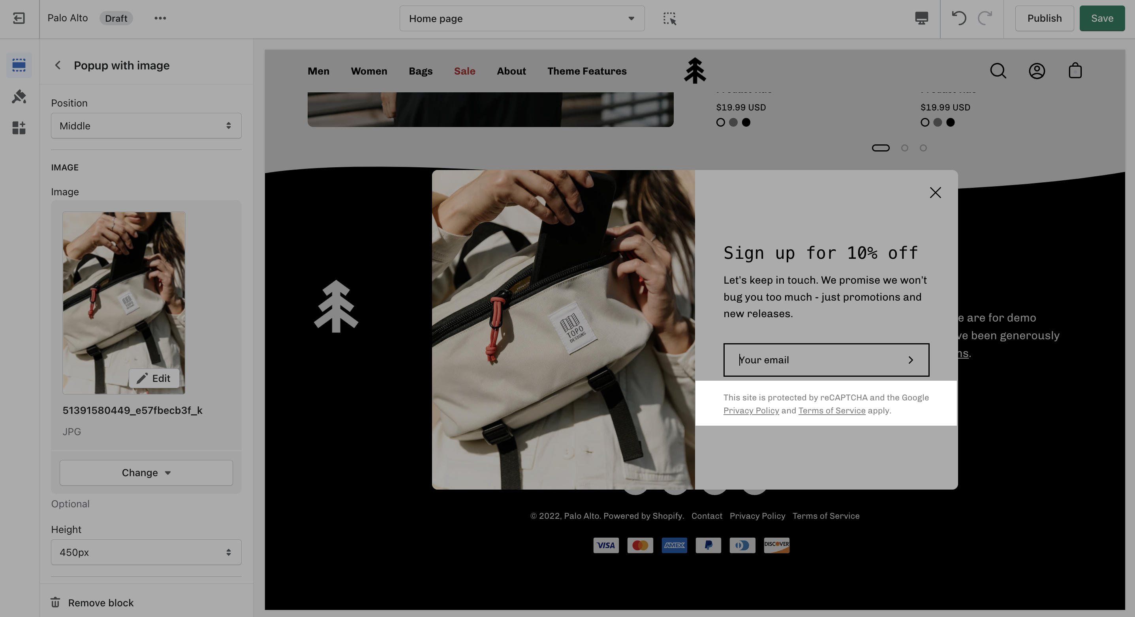Open the Position dropdown set to Middle
The width and height of the screenshot is (1135, 617).
point(146,125)
